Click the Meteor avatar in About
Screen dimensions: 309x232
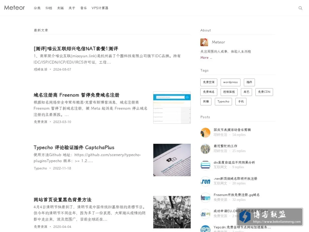pyautogui.click(x=204, y=42)
